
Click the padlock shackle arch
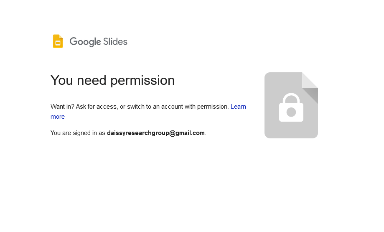pyautogui.click(x=291, y=98)
